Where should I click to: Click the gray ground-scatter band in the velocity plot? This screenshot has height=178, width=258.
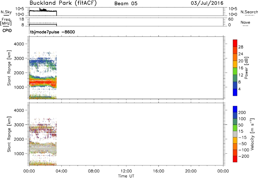43,149
